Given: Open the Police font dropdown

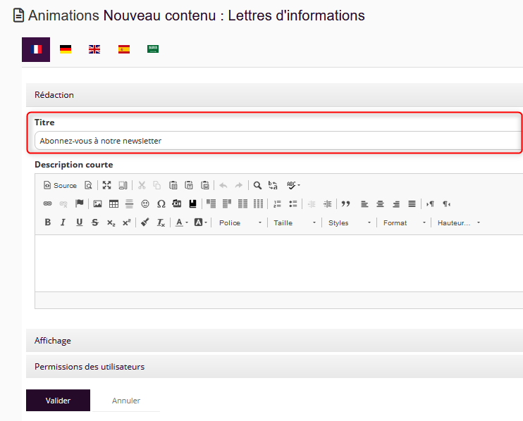Looking at the screenshot, I should [240, 222].
